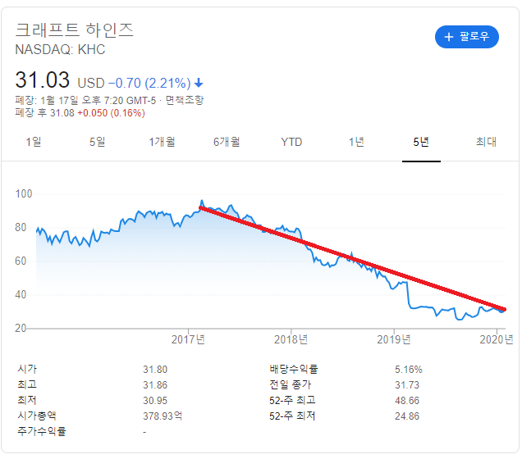The image size is (522, 459).
Task: Show the 최대 maximum range tab
Action: pos(486,142)
